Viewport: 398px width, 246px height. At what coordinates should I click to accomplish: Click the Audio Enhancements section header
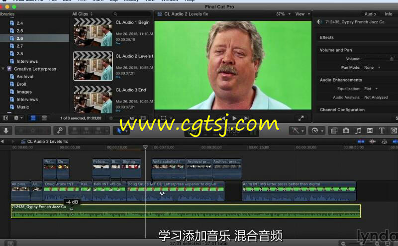[x=341, y=80]
